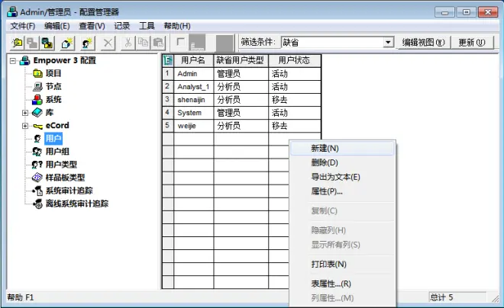Click the 库 book icon in tree
Screen dimensions: 504x308
[37, 113]
